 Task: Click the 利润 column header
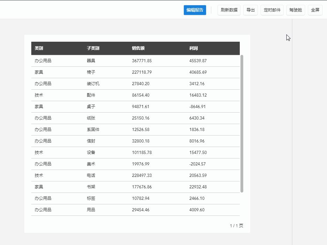click(x=194, y=48)
